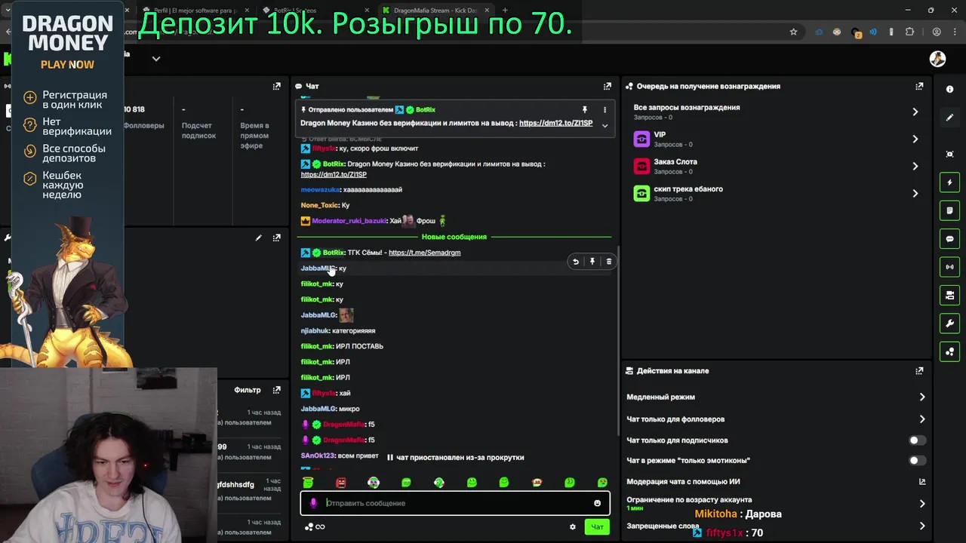This screenshot has width=966, height=543.
Task: Open the dm12.to link in BotRix chat message
Action: [x=334, y=174]
